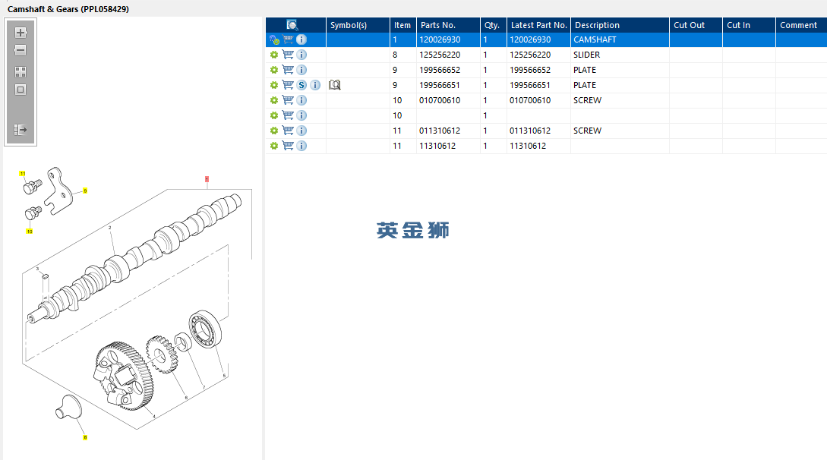This screenshot has width=827, height=460.
Task: Click parts number 010700610 in Parts No. column
Action: coord(440,101)
